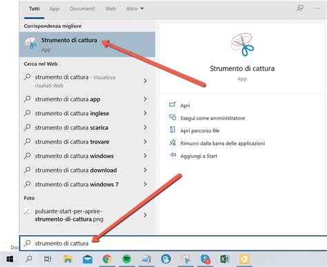Click large Snipping Tool icon in preview pane

tap(242, 45)
